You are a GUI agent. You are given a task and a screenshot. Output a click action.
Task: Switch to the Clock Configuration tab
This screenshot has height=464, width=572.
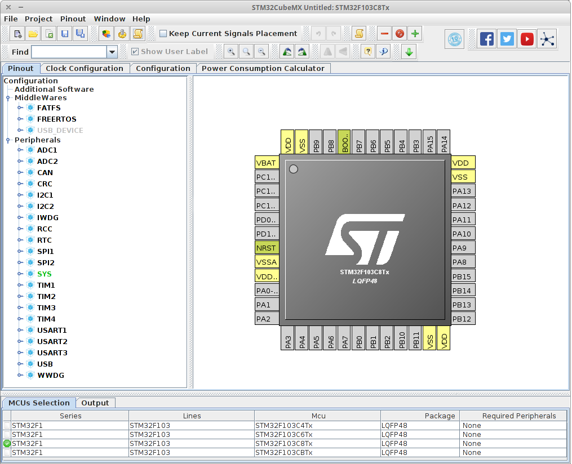[x=85, y=69]
